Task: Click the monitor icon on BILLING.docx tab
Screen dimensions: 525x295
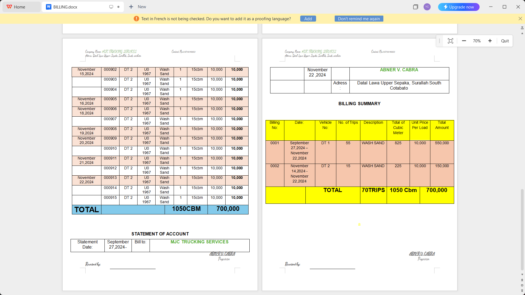Action: point(111,7)
